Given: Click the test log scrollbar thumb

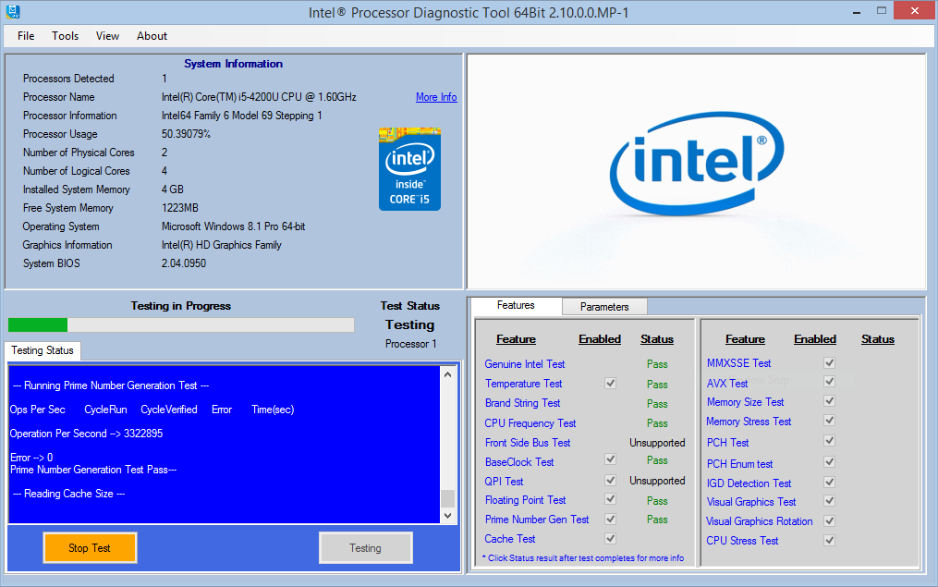Looking at the screenshot, I should (447, 498).
